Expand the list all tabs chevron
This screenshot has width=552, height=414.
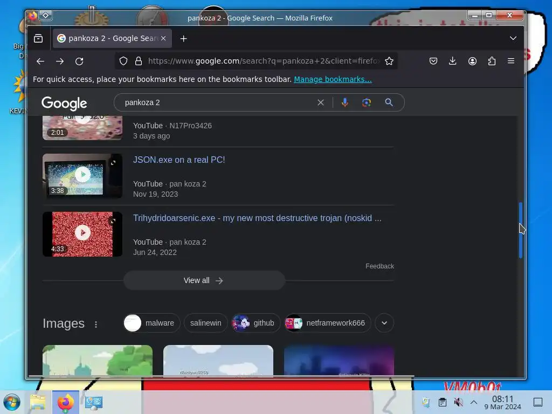(513, 38)
